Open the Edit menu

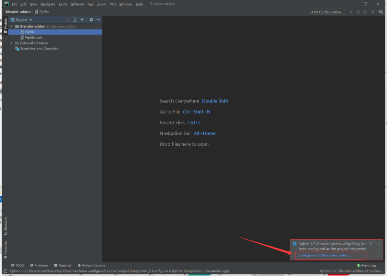point(24,4)
